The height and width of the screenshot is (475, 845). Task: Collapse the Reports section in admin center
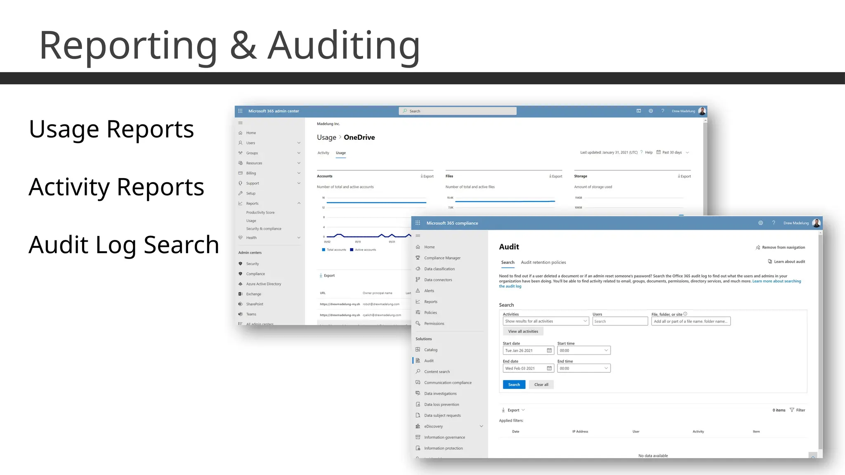[x=299, y=203]
